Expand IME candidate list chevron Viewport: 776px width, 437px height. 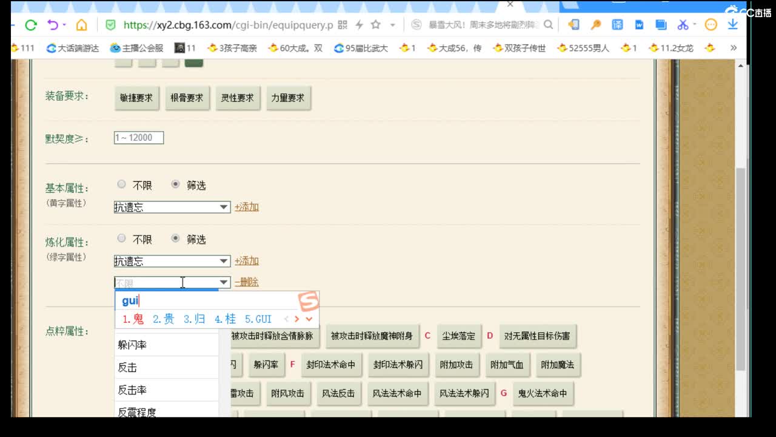(309, 319)
